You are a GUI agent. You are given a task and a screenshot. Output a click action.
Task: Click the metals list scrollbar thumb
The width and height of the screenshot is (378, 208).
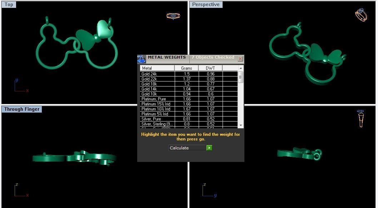pos(240,77)
